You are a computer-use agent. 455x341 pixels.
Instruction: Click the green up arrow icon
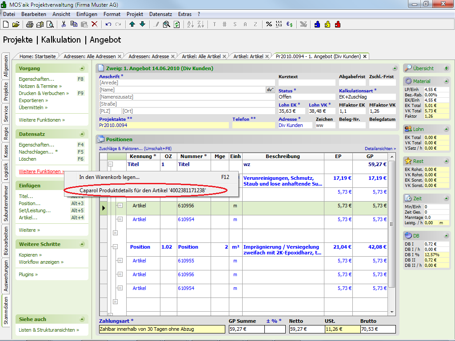click(x=132, y=24)
